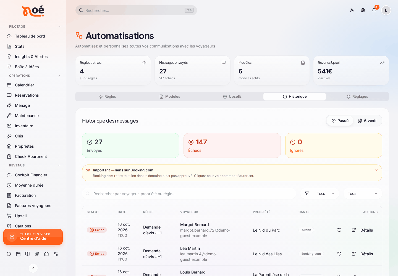Viewport: 398px width, 276px height.
Task: Open sliders shortcut icon in bottom bar
Action: [x=56, y=254]
